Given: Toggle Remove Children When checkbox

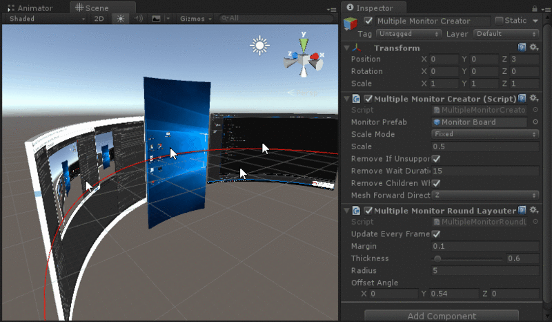Looking at the screenshot, I should 436,183.
